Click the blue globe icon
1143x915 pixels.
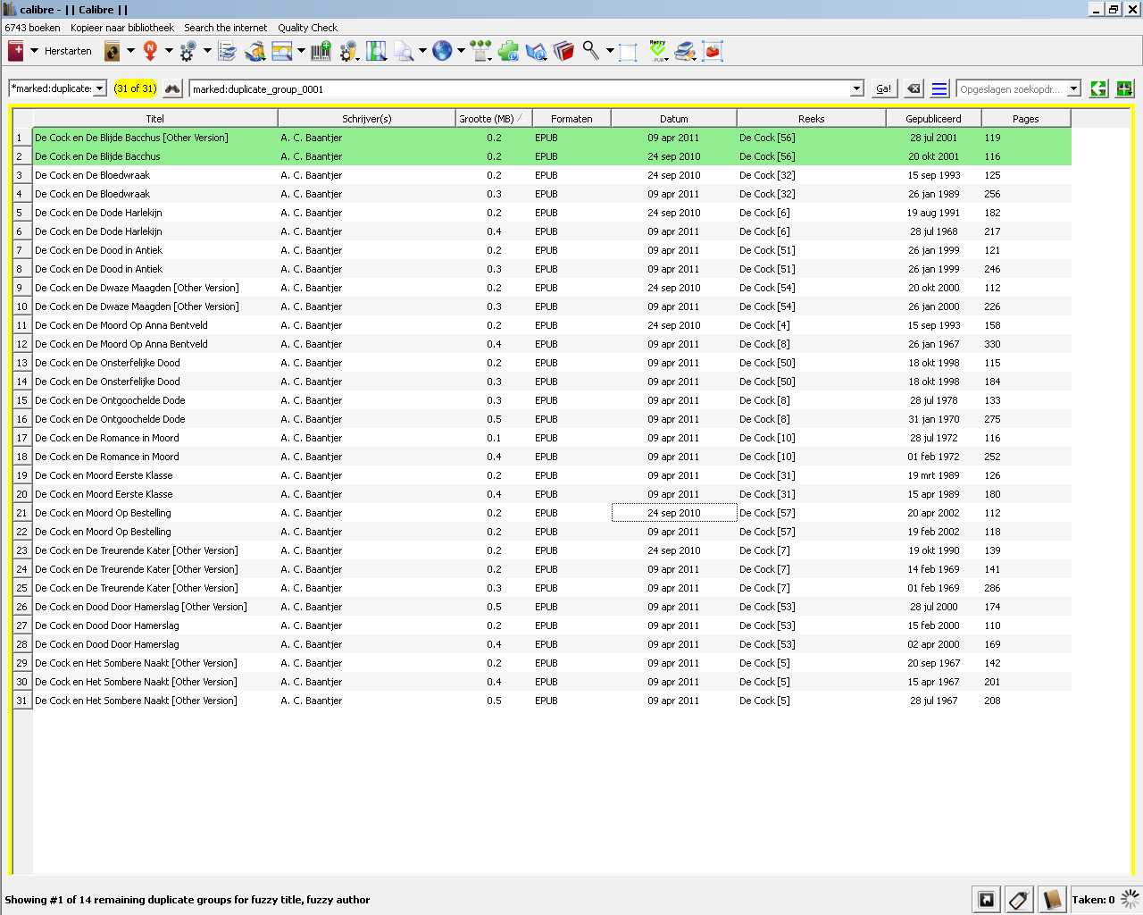coord(442,51)
